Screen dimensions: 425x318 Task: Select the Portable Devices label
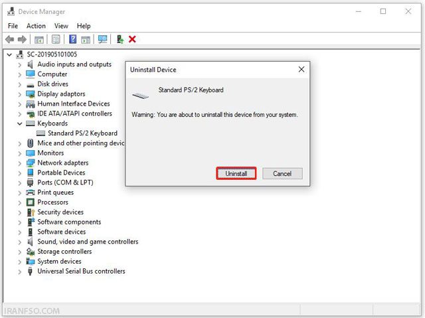[61, 173]
